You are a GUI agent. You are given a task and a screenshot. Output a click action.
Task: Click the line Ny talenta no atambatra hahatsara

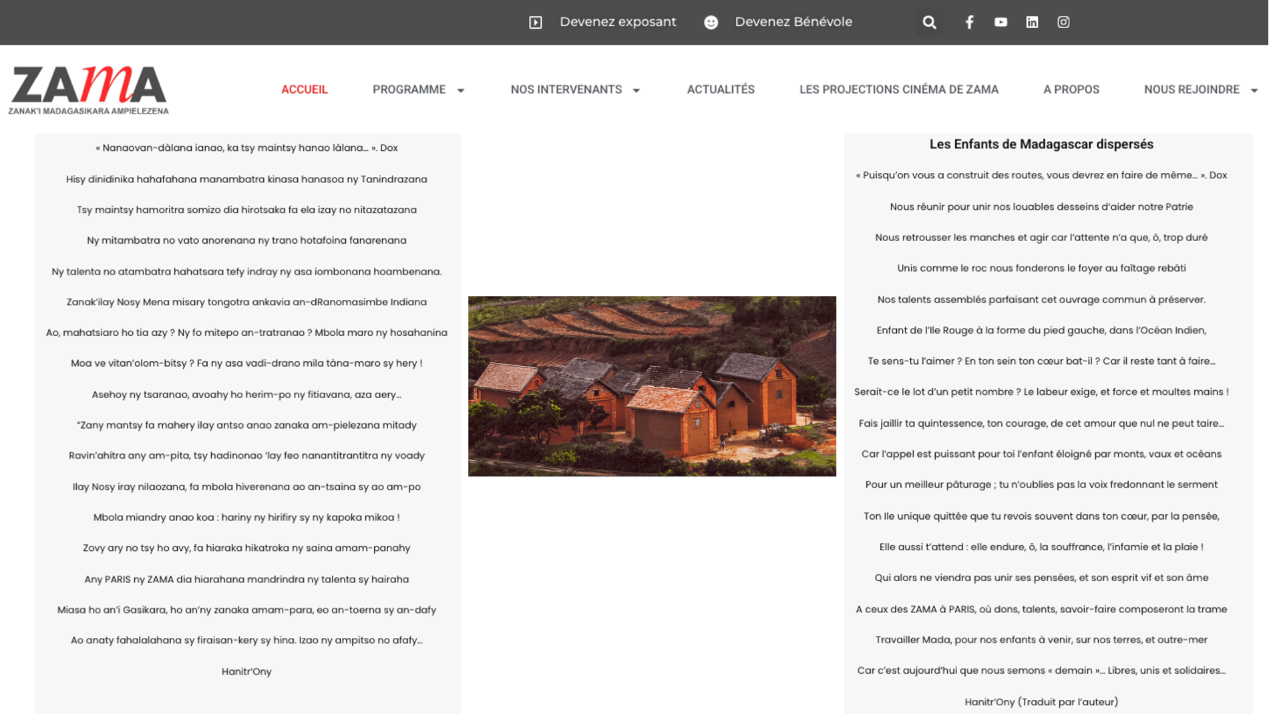[x=246, y=271]
